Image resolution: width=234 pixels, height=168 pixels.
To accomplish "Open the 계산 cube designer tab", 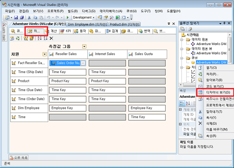I will (51, 31).
